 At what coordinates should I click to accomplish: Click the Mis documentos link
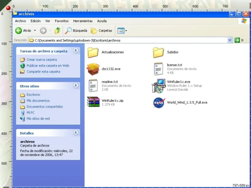pyautogui.click(x=38, y=101)
